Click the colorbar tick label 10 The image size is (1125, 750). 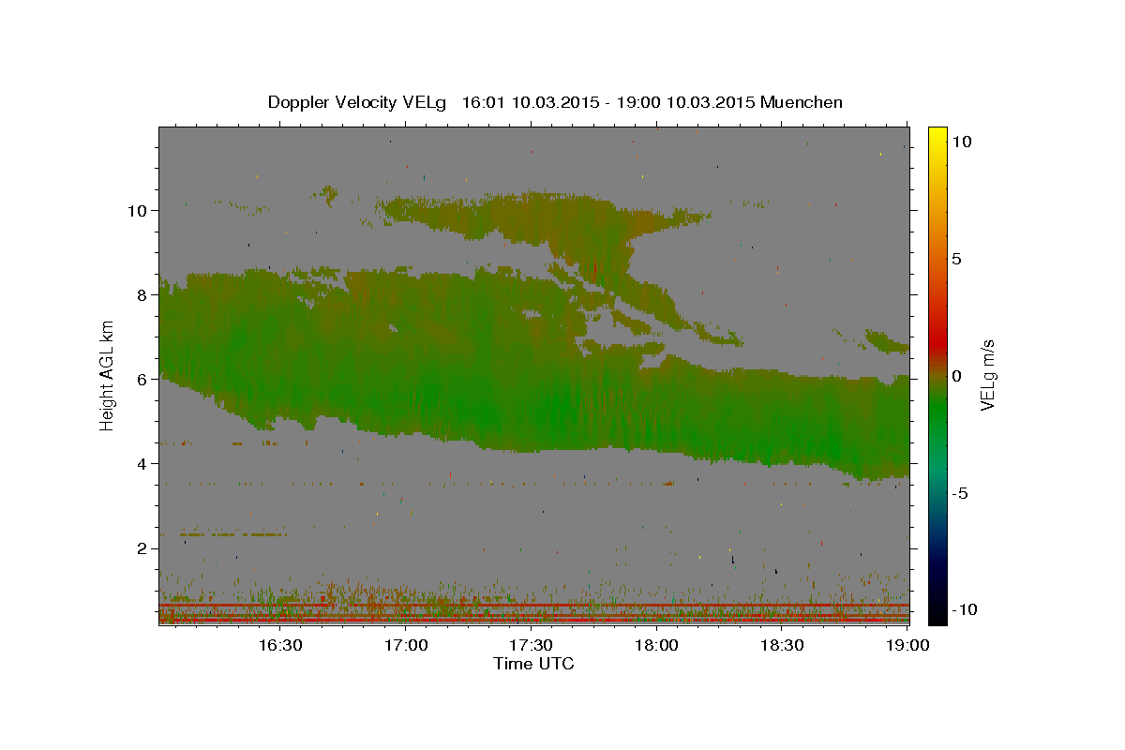[961, 142]
